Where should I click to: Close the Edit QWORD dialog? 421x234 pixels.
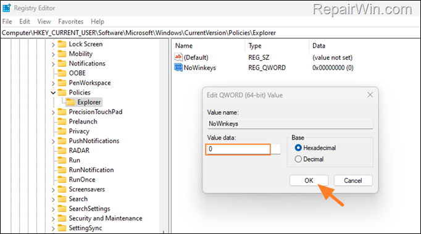[x=370, y=95]
